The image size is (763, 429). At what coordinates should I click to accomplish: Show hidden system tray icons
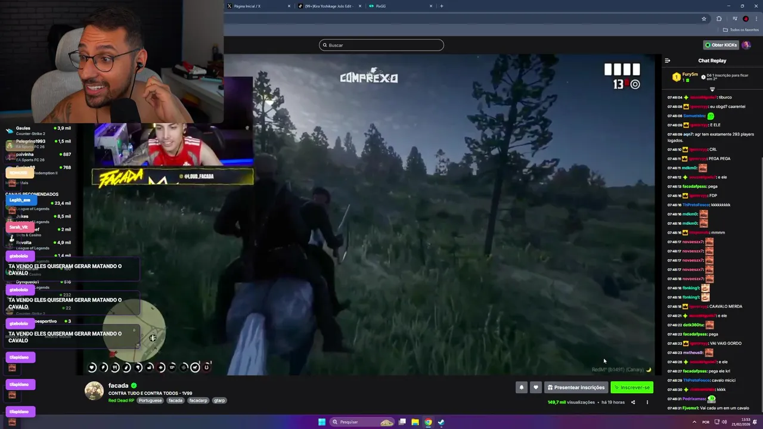[694, 422]
